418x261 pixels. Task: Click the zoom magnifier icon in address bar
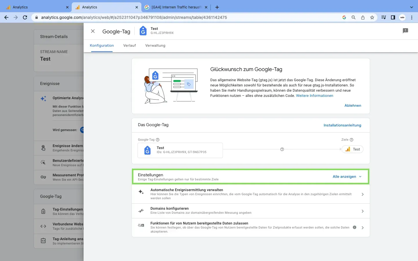(x=354, y=17)
